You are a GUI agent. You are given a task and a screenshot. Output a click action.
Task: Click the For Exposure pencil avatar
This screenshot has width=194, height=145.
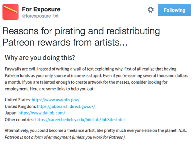tap(10, 11)
